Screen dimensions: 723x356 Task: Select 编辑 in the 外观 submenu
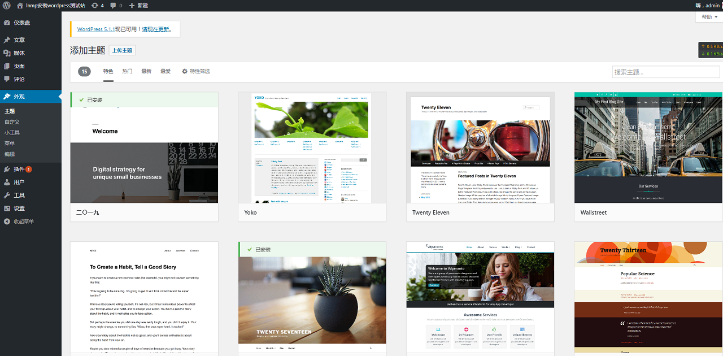(10, 154)
